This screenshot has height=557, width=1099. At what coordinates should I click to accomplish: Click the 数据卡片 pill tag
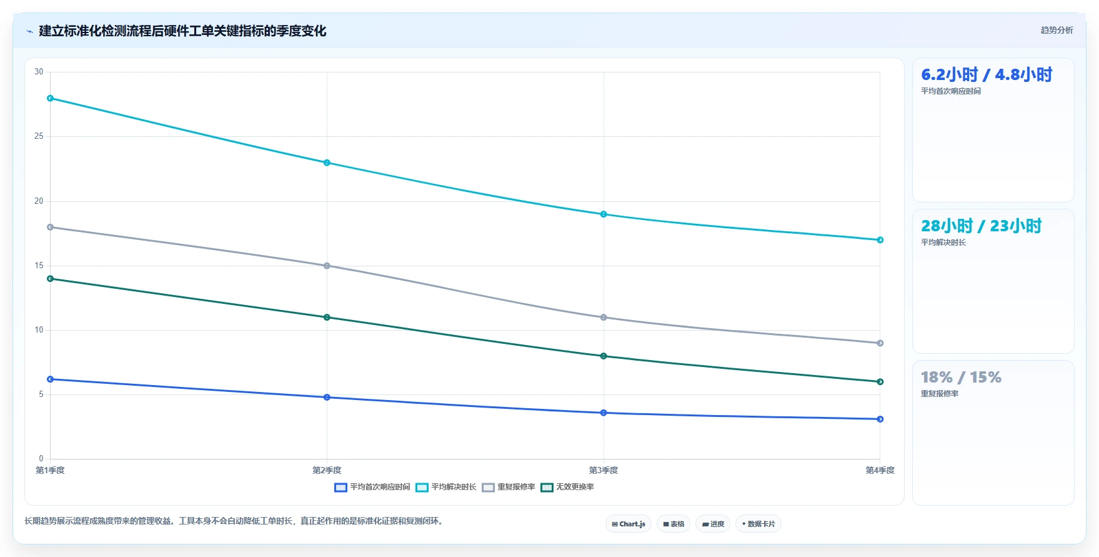[758, 524]
